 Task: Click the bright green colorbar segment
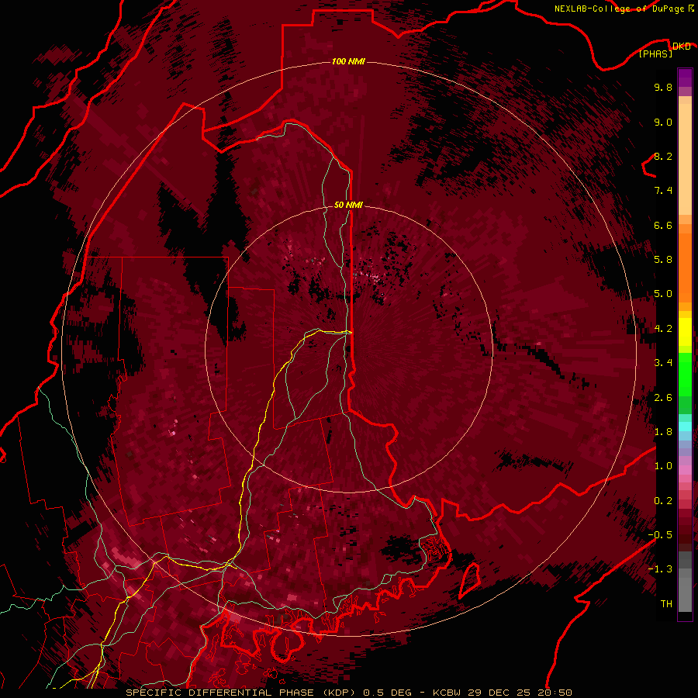[685, 375]
